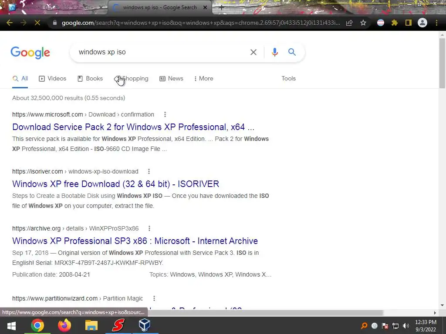The height and width of the screenshot is (334, 446).
Task: Switch to the Books tab
Action: click(90, 79)
